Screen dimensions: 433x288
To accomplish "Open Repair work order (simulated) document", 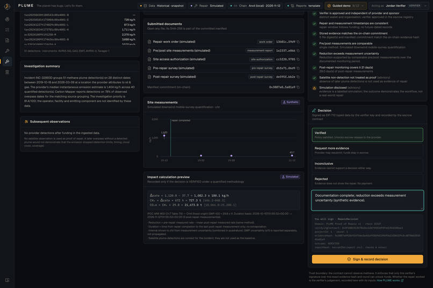I will [x=174, y=42].
